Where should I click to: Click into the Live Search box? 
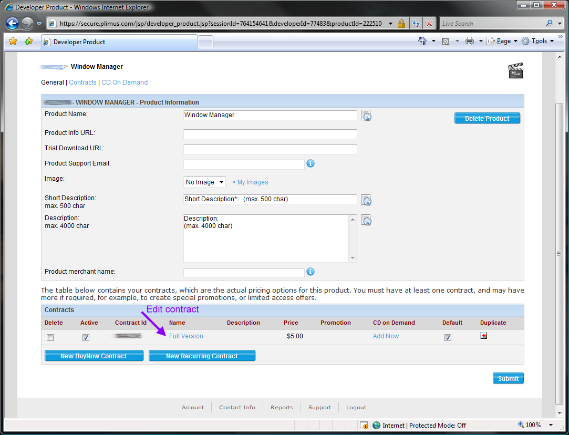pos(491,24)
